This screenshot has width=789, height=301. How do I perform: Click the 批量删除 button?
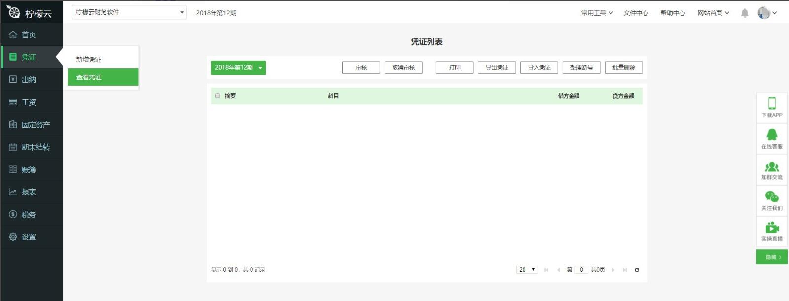click(x=624, y=68)
